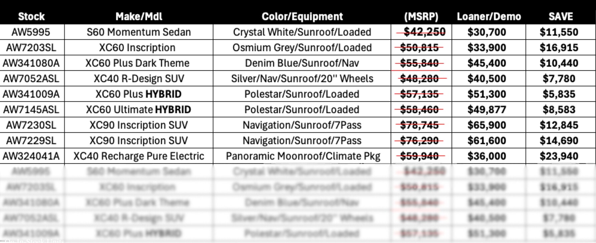
Task: Click the $23,940 savings amount
Action: (559, 156)
